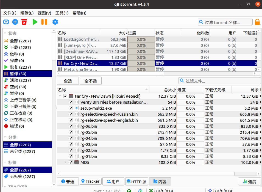The height and width of the screenshot is (192, 262).
Task: Click the orange pause toolbar icon
Action: (x=44, y=22)
